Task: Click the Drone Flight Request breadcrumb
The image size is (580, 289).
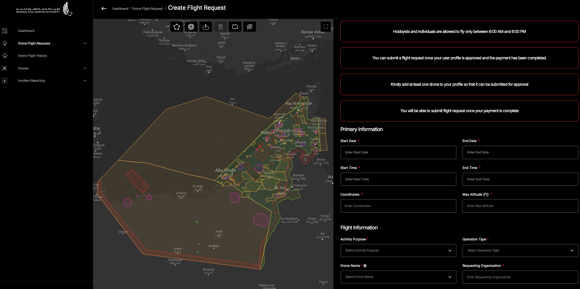Action: tap(148, 9)
